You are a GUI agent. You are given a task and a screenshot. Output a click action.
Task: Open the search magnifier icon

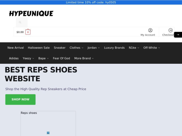(20, 22)
